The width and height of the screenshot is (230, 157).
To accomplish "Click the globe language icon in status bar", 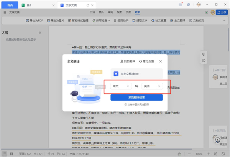I will pos(179,154).
